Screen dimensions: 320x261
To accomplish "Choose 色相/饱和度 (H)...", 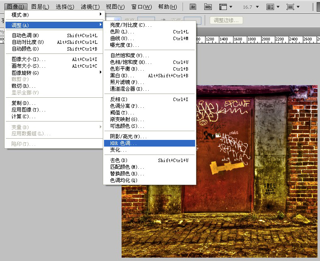I will click(x=150, y=62).
